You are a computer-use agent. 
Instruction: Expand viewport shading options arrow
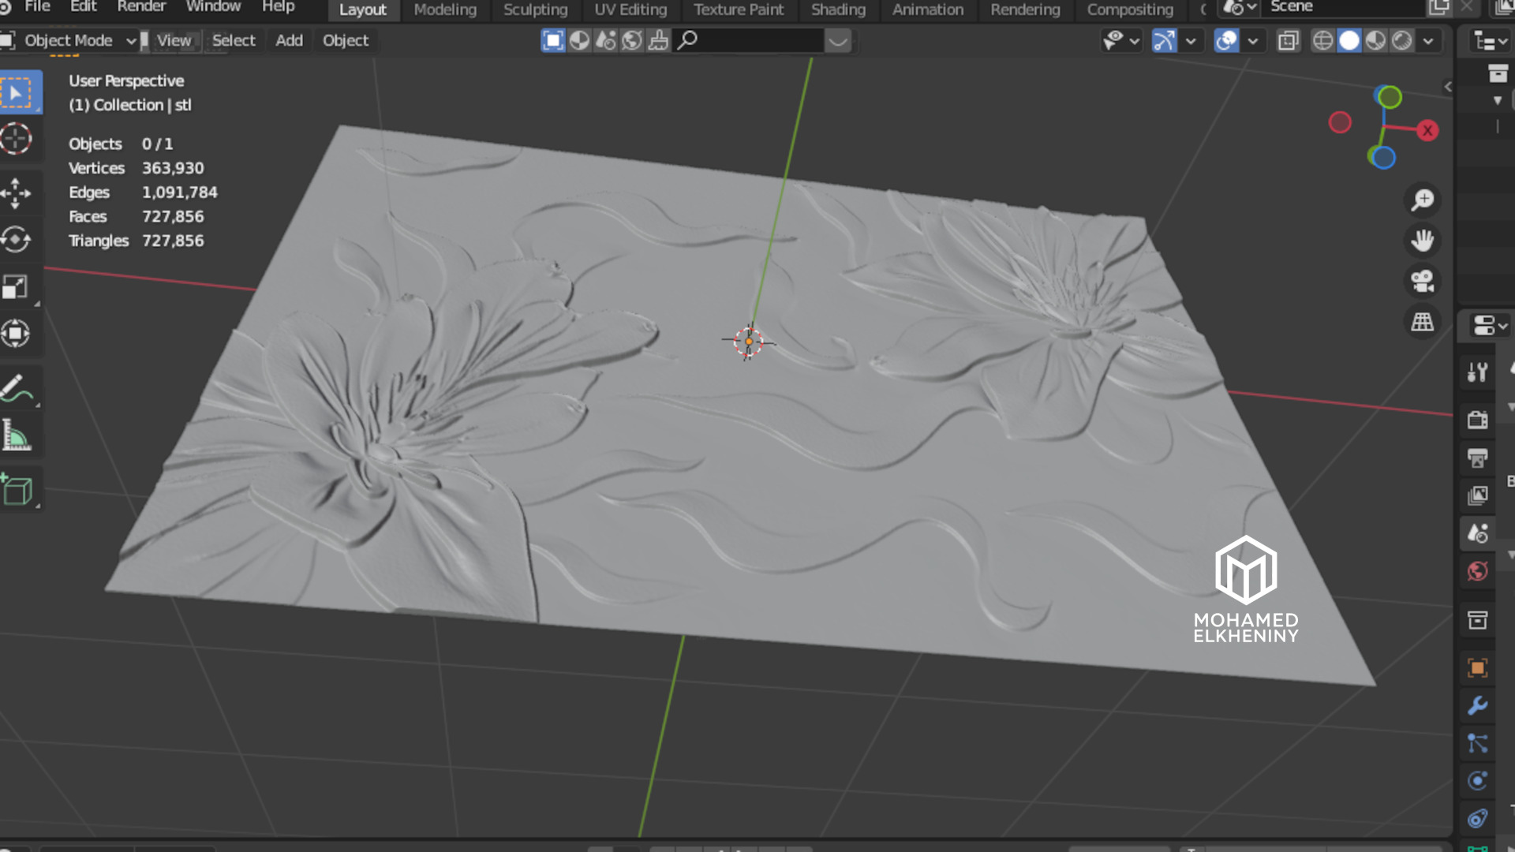click(x=1428, y=41)
